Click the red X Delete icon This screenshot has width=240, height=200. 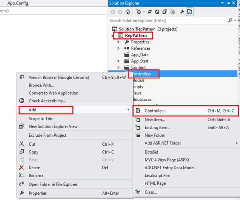click(x=22, y=168)
